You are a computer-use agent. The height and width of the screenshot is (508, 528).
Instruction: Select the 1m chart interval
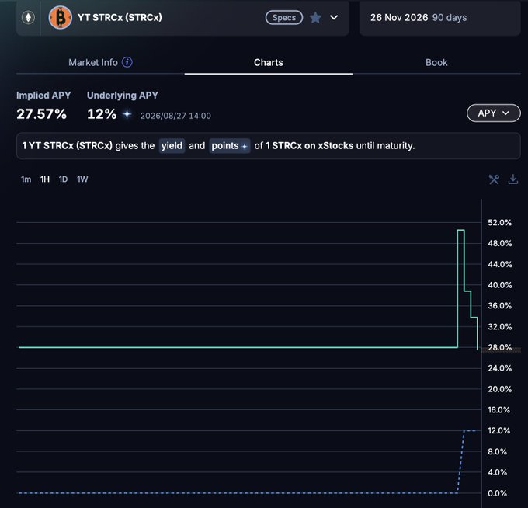[x=26, y=179]
